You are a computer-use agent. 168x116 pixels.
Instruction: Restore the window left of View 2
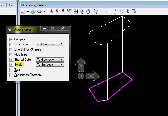click(2, 5)
